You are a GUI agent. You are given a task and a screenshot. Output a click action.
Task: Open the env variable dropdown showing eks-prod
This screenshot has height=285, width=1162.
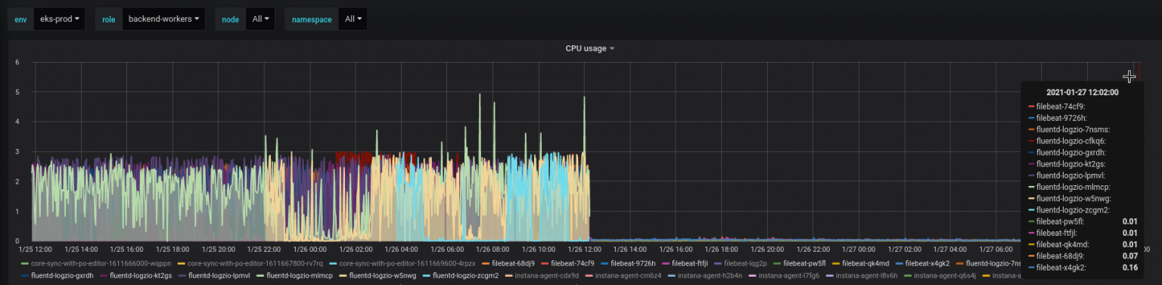pyautogui.click(x=59, y=19)
